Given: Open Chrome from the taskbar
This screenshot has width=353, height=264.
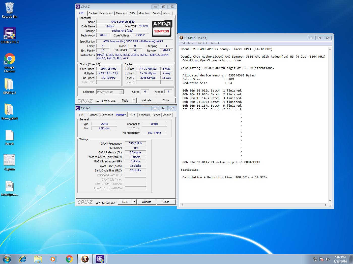Looking at the screenshot, I should [x=69, y=259].
